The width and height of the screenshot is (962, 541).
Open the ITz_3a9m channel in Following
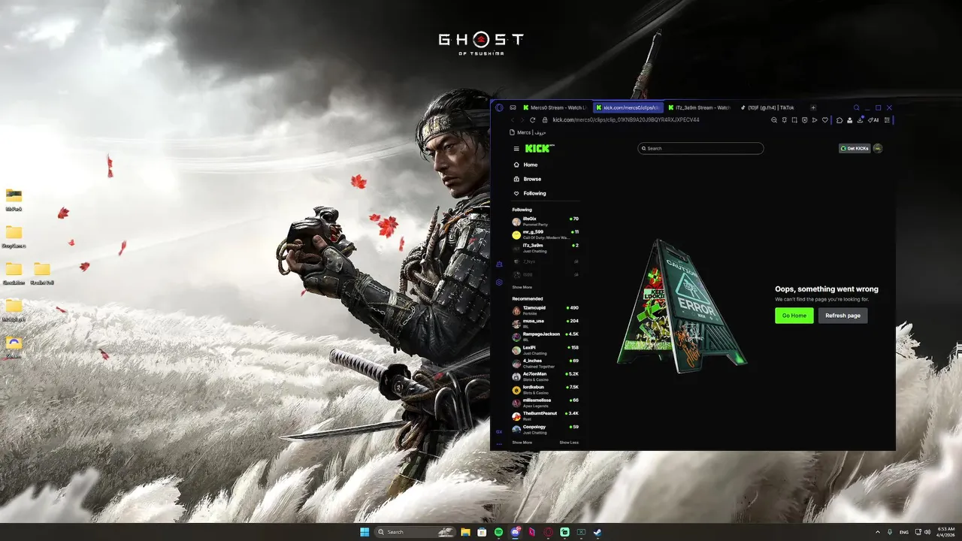pyautogui.click(x=546, y=248)
